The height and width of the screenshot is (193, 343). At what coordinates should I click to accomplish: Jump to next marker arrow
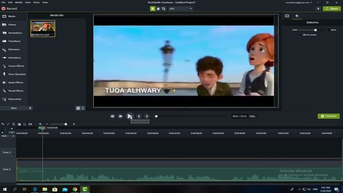(147, 116)
